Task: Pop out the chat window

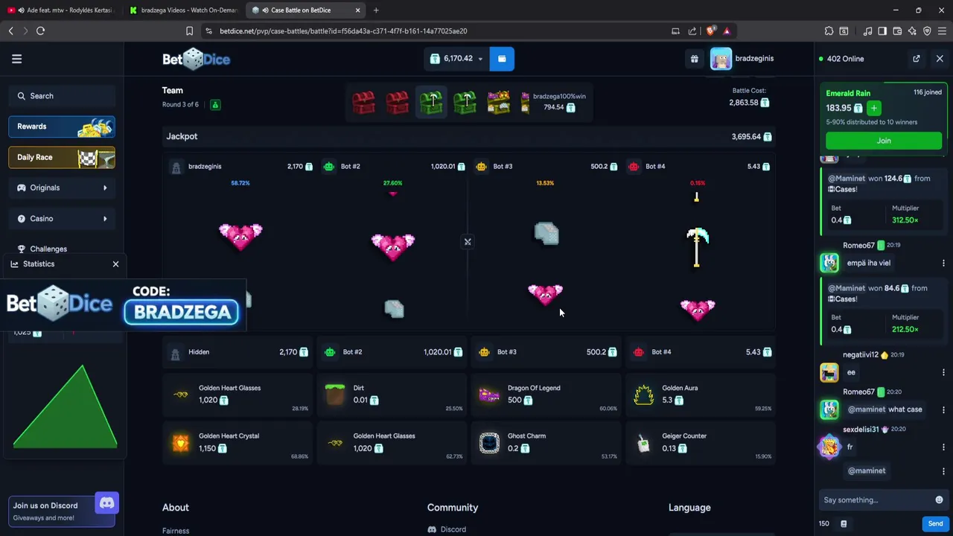Action: coord(917,59)
